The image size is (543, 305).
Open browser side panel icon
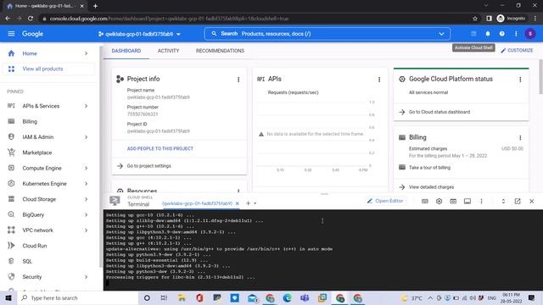pos(489,19)
